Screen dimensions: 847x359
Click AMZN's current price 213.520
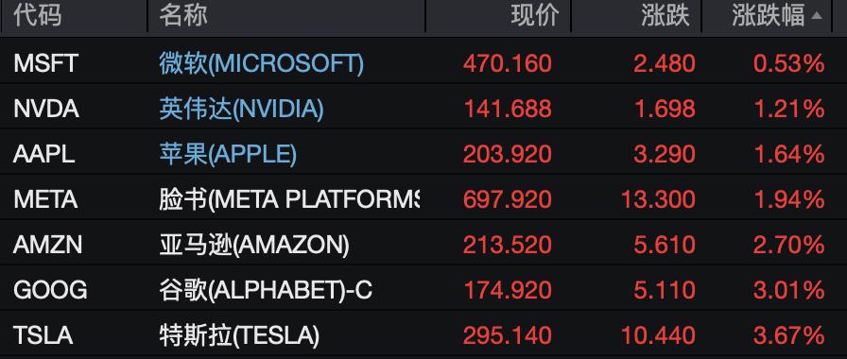[x=508, y=245]
